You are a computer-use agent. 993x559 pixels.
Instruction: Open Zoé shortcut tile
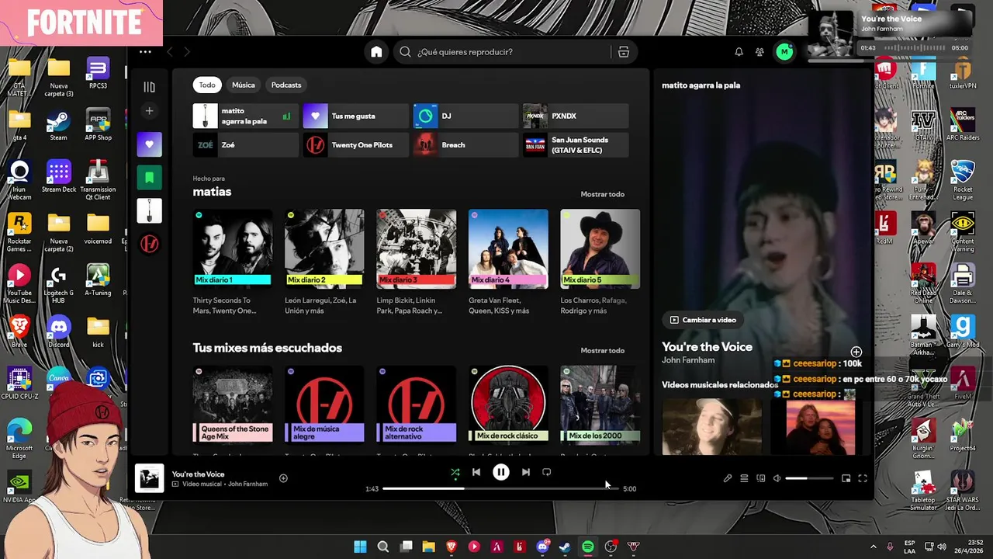coord(245,144)
